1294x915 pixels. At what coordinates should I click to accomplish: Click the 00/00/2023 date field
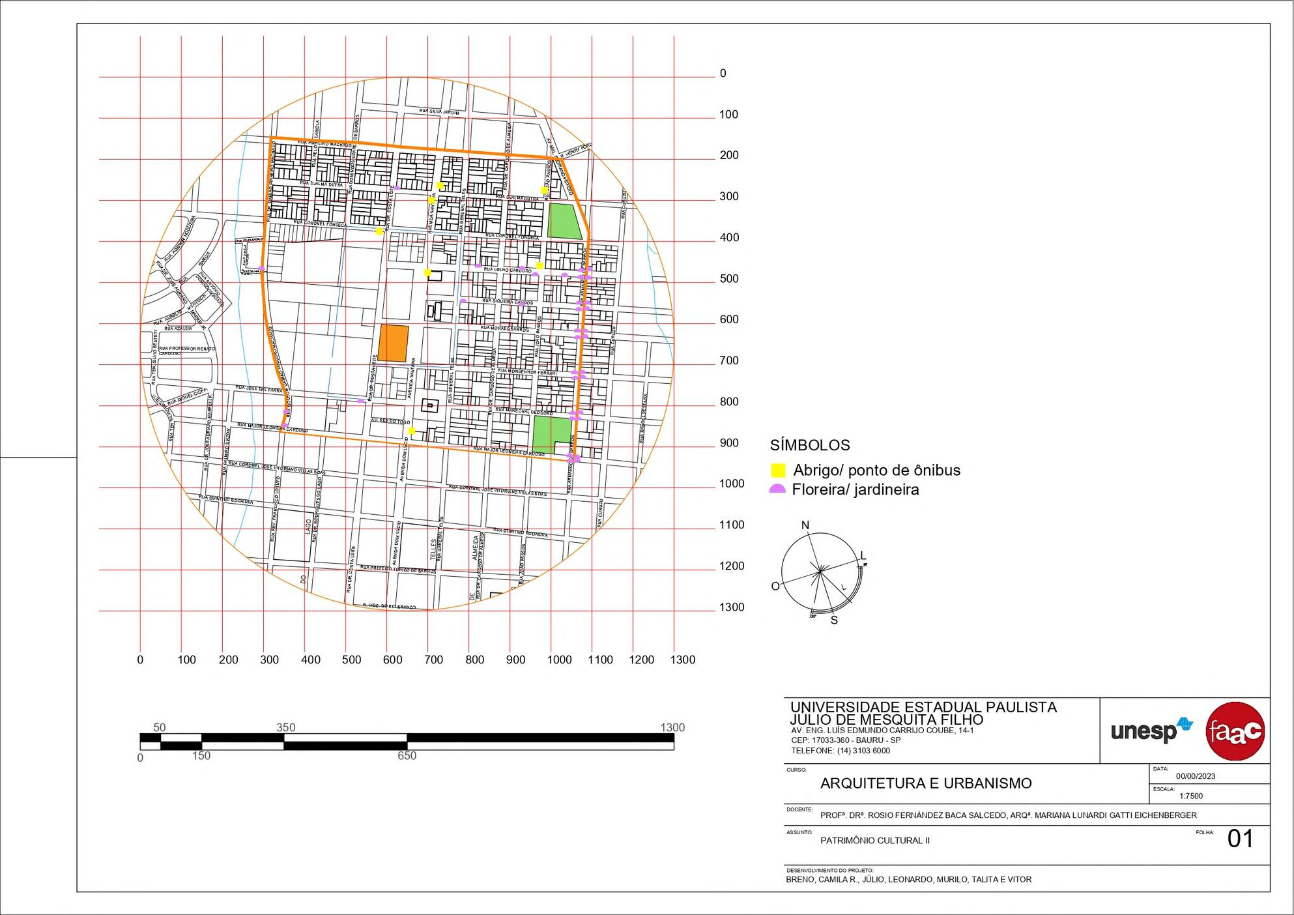pos(1196,776)
